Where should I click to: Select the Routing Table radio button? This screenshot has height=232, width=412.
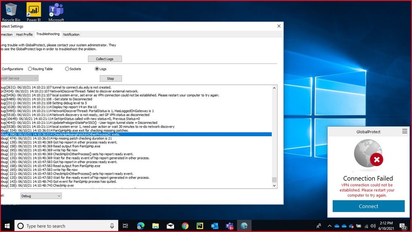point(30,69)
